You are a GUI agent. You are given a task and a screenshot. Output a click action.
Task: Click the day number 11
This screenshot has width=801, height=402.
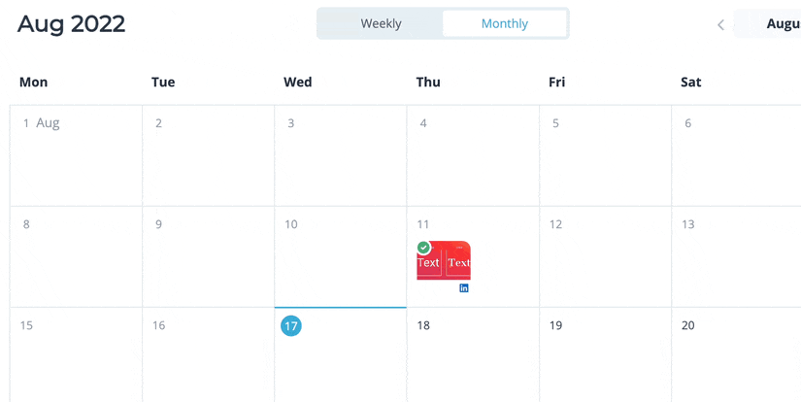point(423,224)
